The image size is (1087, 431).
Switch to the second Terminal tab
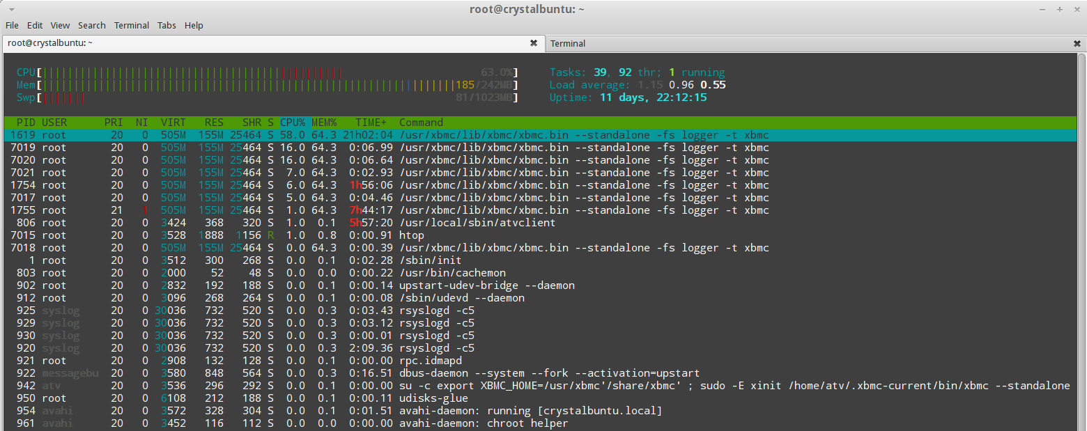tap(815, 43)
